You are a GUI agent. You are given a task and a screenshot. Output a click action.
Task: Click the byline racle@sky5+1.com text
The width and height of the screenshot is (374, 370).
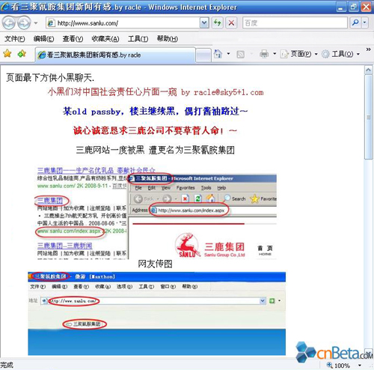coord(229,92)
